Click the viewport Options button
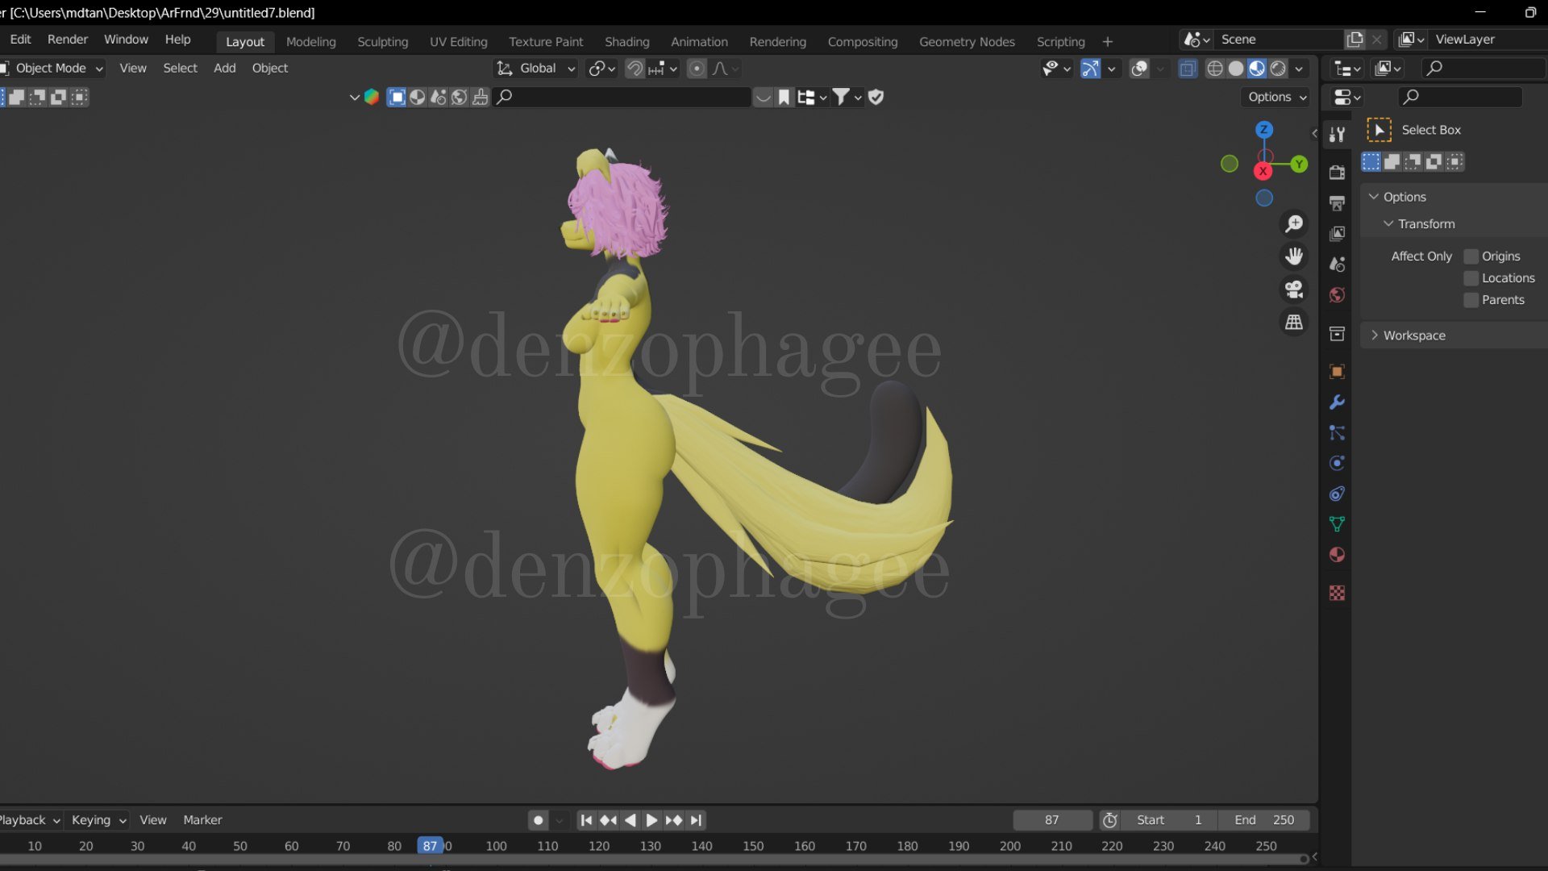1548x871 pixels. click(x=1277, y=97)
